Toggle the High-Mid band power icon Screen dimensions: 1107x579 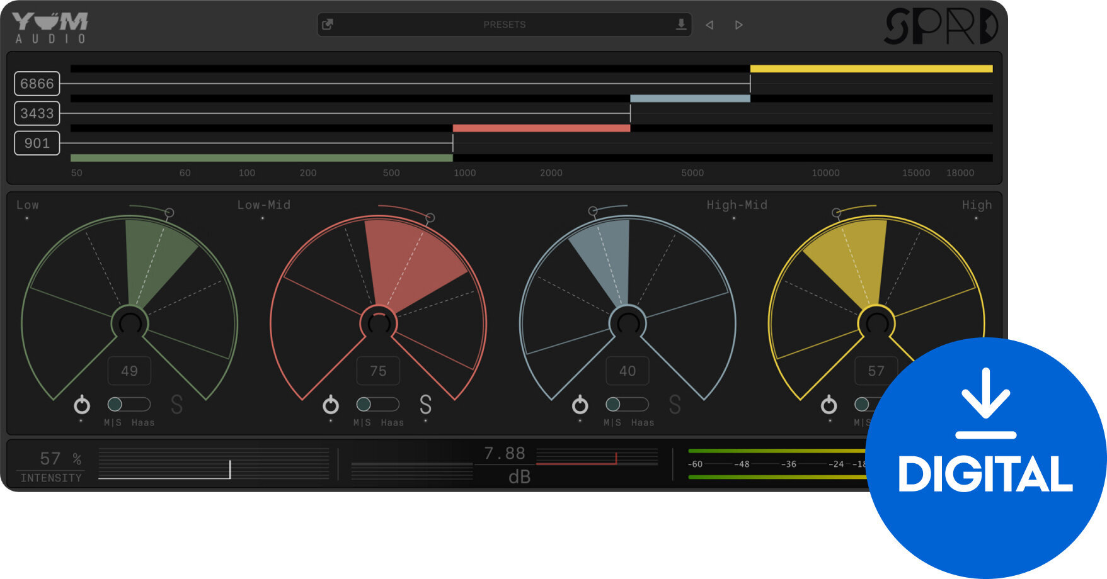pos(580,406)
